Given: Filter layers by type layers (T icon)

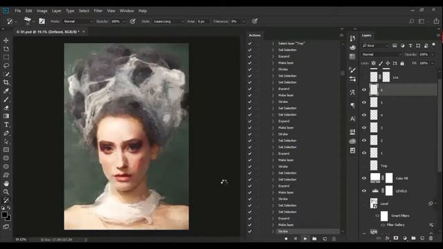Looking at the screenshot, I should point(410,46).
